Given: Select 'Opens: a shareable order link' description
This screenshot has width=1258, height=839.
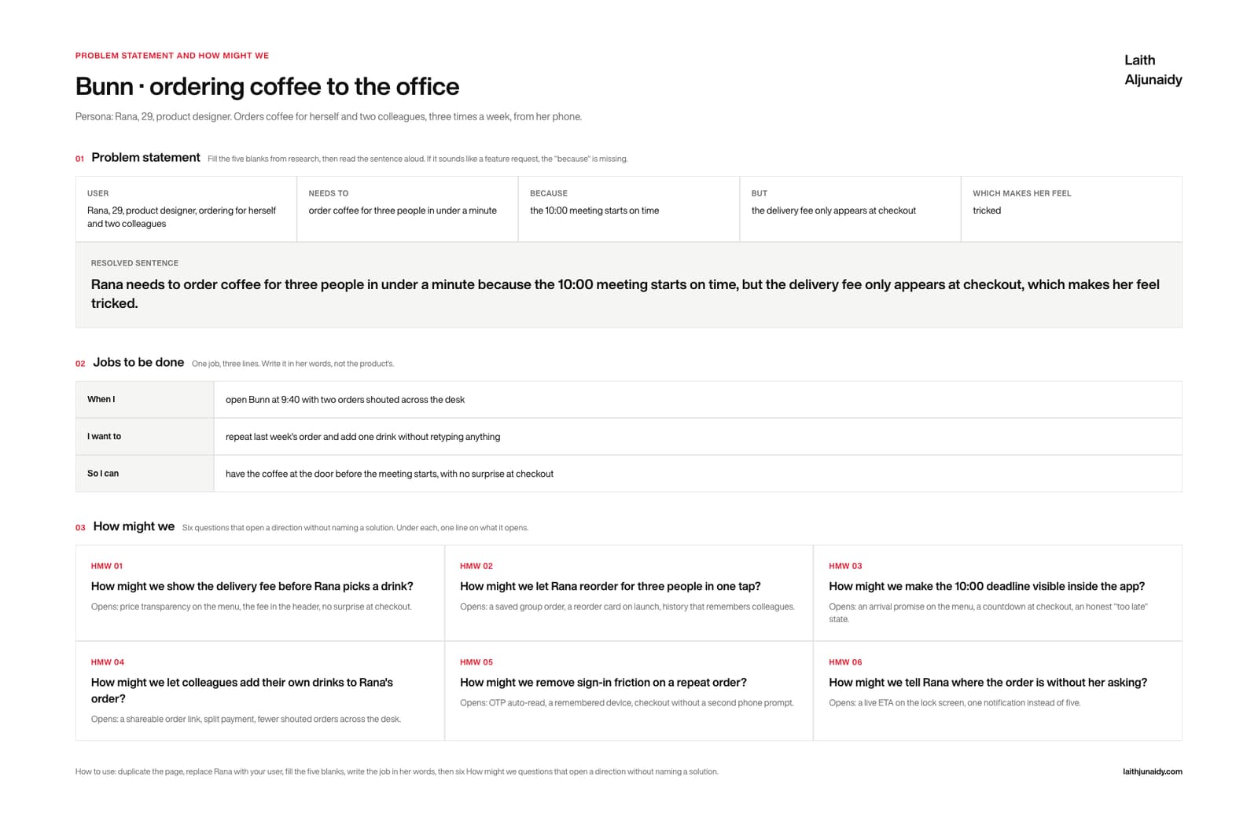Looking at the screenshot, I should point(246,719).
